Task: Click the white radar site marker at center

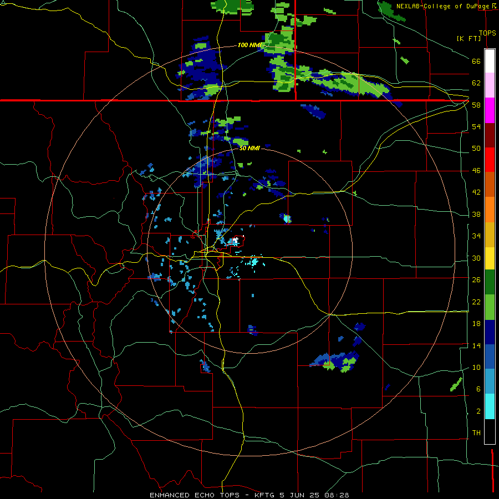Action: 236,241
